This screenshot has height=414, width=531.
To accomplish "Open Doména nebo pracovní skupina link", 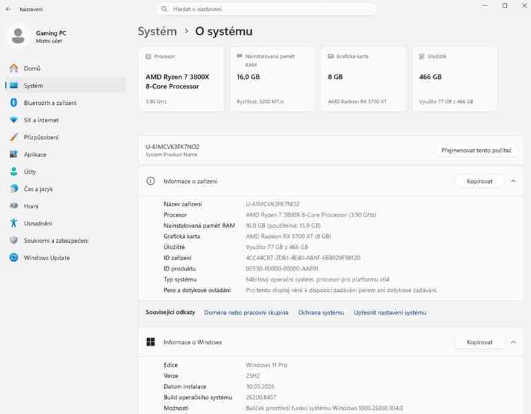I will (246, 313).
